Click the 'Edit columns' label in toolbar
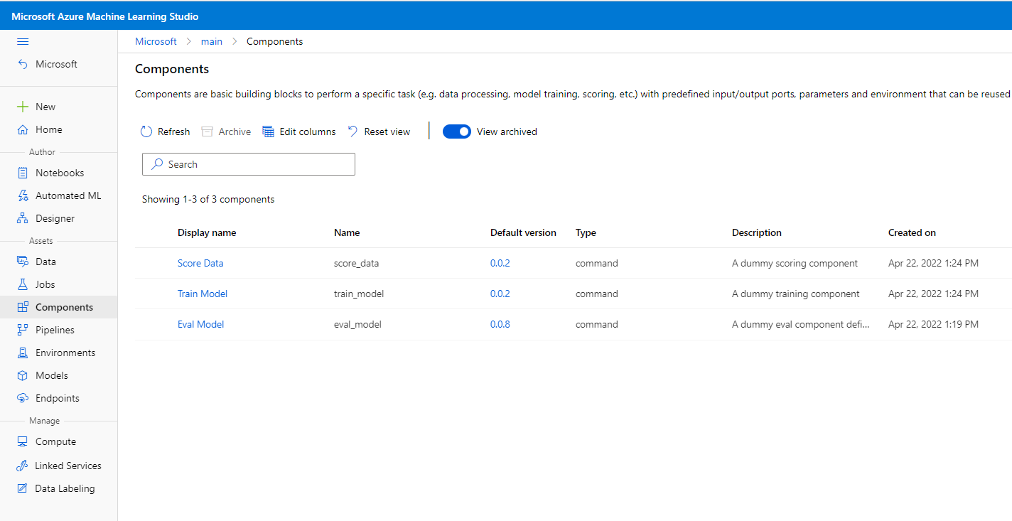The width and height of the screenshot is (1012, 521). pos(308,131)
